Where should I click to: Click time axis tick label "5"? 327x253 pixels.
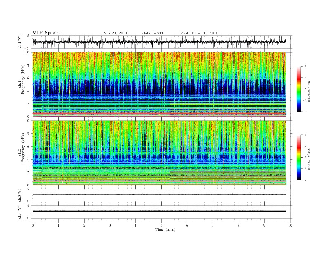point(161,225)
